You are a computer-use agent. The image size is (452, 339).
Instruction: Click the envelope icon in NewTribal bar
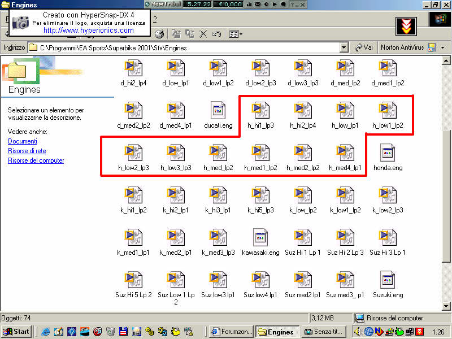[258, 4]
